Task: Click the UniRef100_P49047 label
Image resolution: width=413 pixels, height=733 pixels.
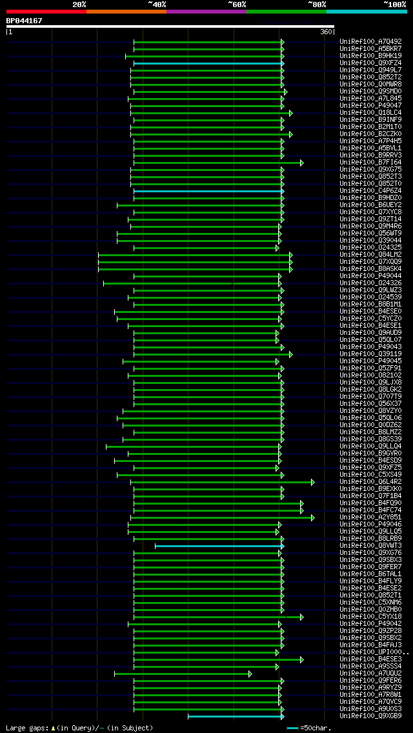Action: (370, 106)
